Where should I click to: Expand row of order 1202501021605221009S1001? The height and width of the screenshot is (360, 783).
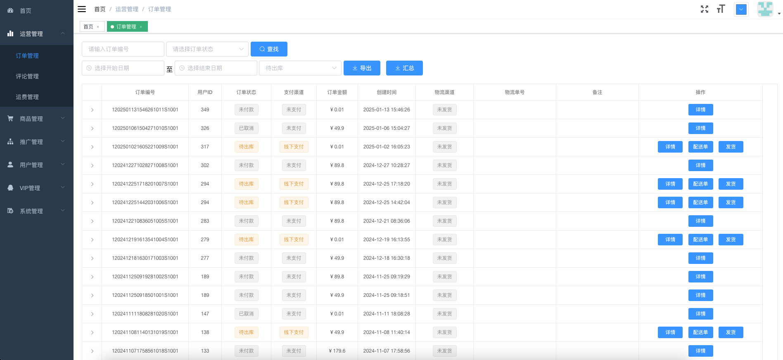[92, 147]
